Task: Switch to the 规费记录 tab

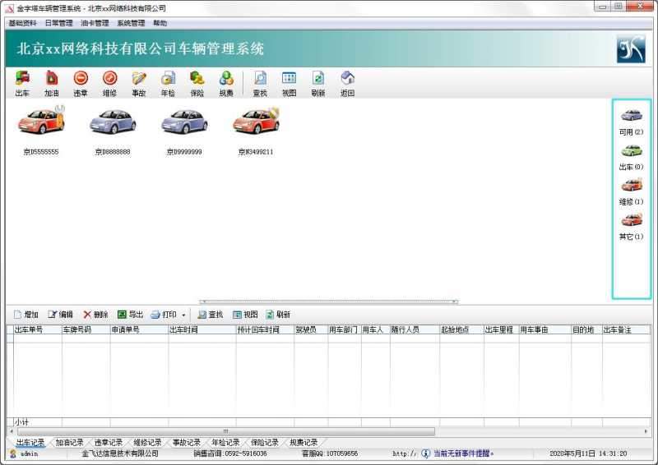Action: click(x=304, y=442)
